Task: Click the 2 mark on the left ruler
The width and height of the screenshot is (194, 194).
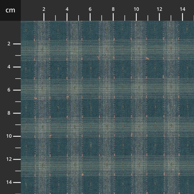Action: 9,44
